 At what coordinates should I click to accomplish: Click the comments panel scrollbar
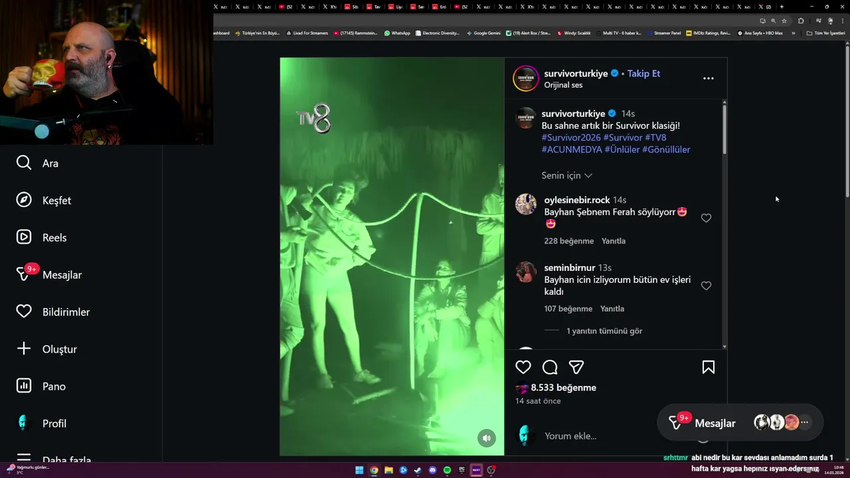pyautogui.click(x=724, y=129)
